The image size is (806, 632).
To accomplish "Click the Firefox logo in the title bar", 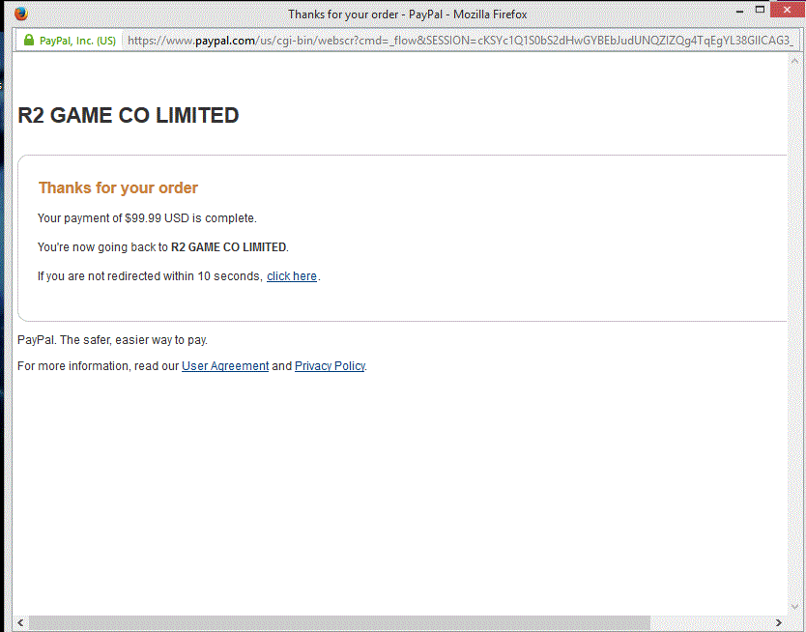I will click(21, 14).
